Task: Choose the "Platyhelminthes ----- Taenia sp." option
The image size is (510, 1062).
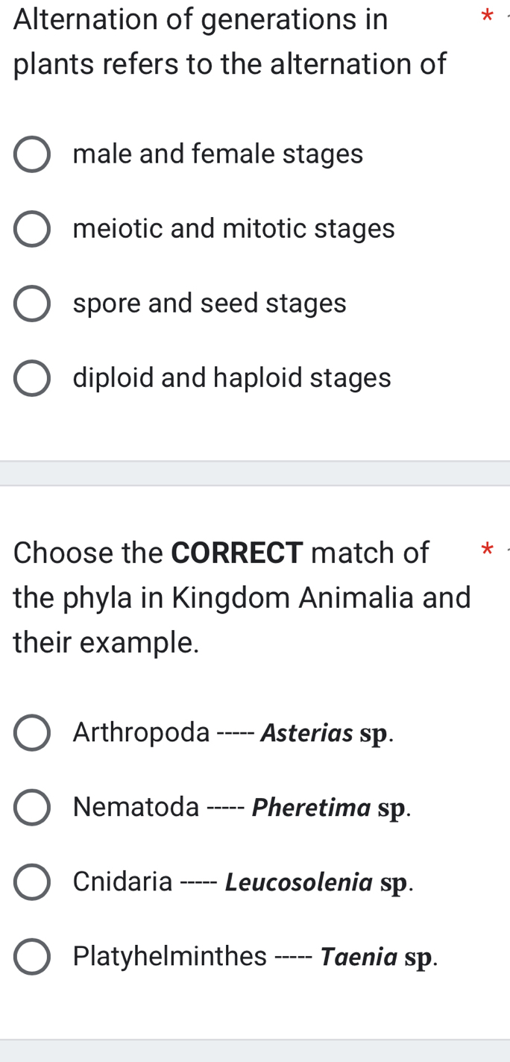Action: coord(31,956)
